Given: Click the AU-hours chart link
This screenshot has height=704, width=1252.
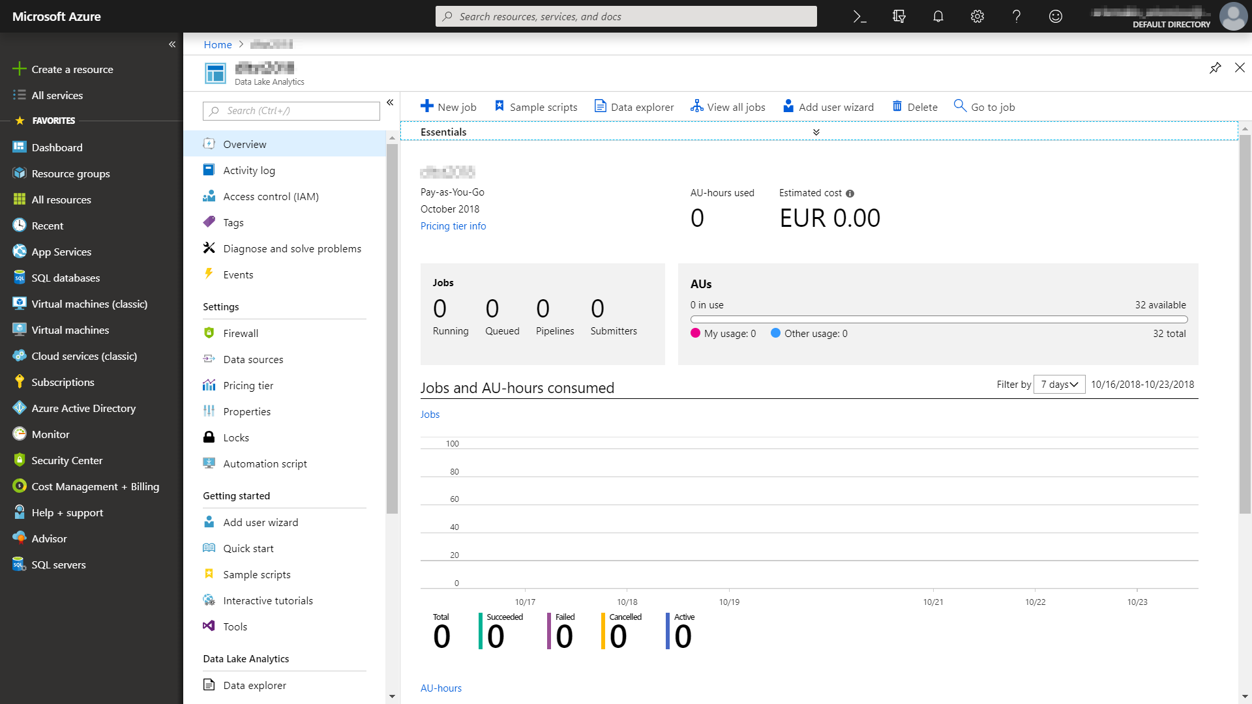Looking at the screenshot, I should [x=441, y=688].
